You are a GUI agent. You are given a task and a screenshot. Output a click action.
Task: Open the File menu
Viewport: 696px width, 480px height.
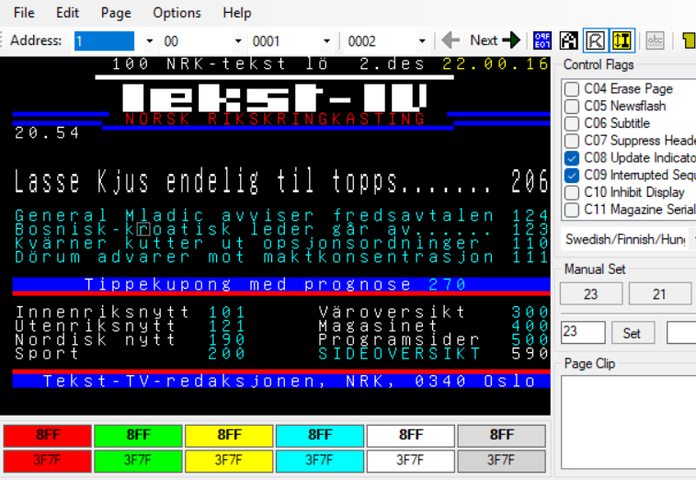point(24,13)
